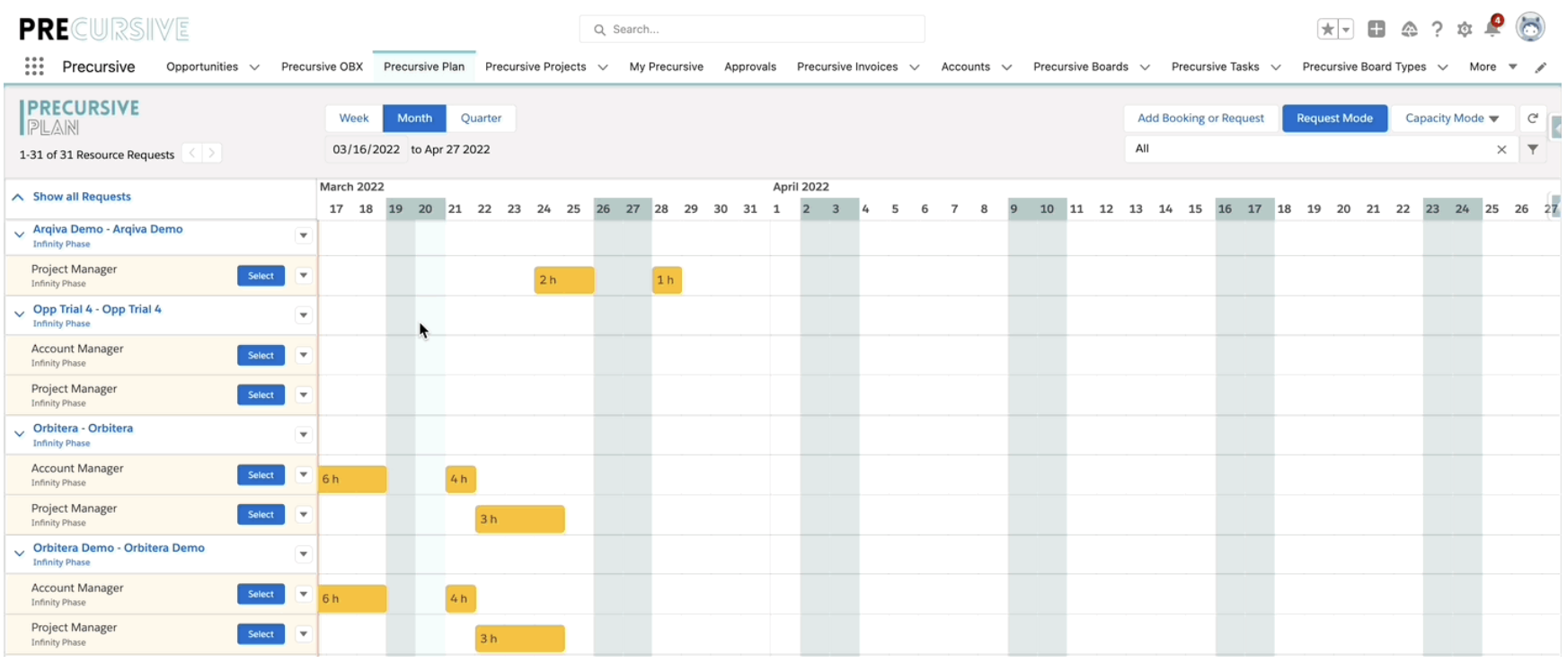Click the start date field 03/16/2022
1567x663 pixels.
pyautogui.click(x=366, y=150)
